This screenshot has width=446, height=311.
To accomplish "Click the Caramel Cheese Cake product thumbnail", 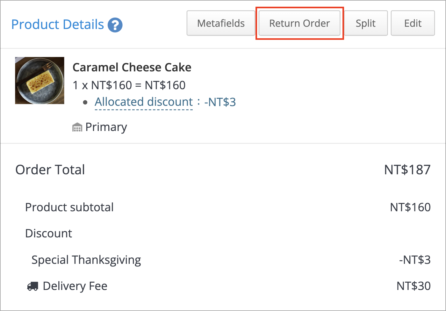I will [x=40, y=81].
